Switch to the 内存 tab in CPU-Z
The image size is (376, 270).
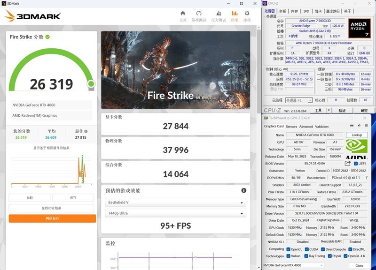pos(294,11)
